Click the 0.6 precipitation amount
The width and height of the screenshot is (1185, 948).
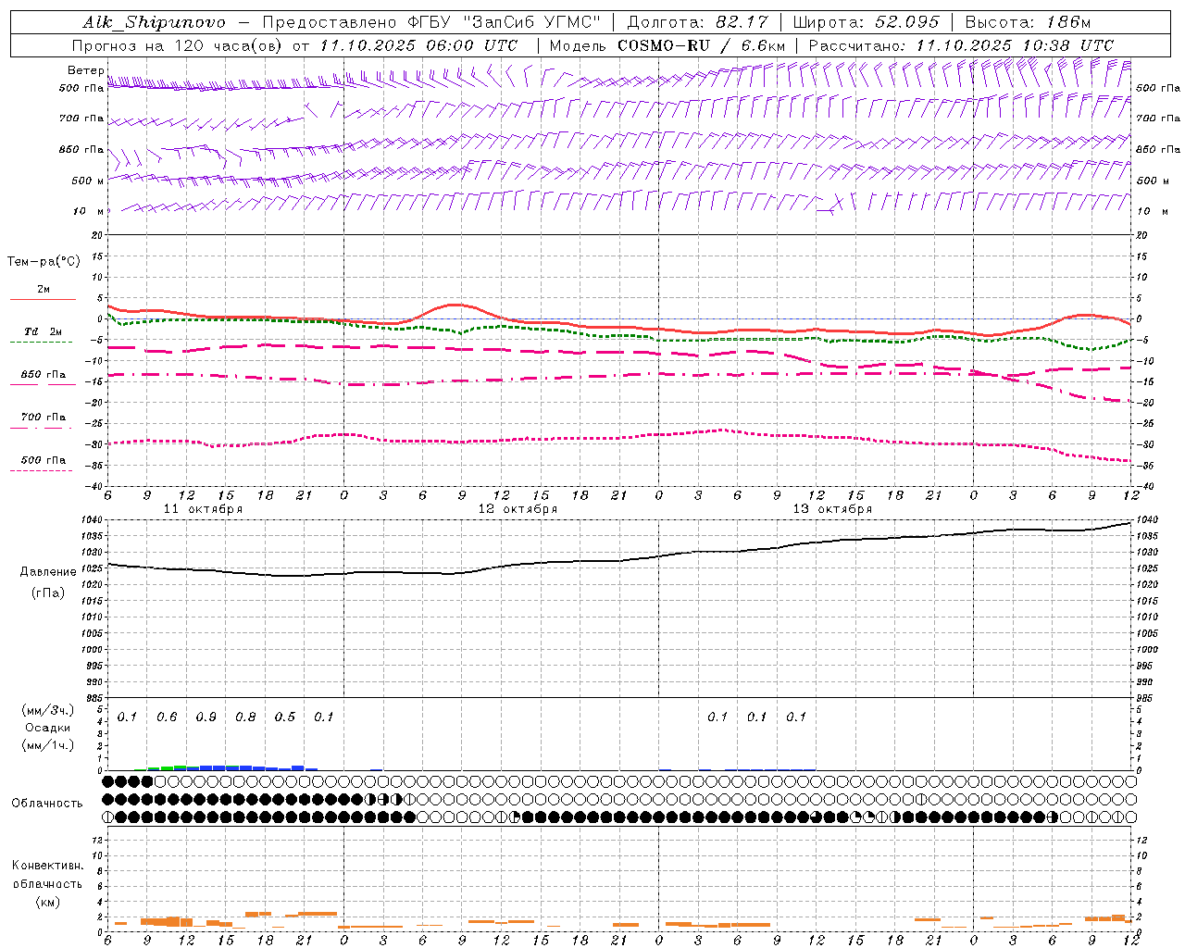[167, 717]
